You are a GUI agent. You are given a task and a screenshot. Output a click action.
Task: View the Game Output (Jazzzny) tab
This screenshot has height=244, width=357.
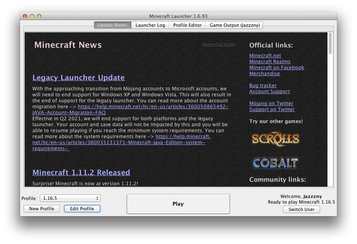234,25
